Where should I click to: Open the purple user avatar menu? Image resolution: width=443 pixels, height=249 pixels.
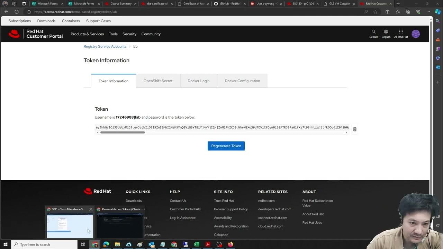coord(416,34)
